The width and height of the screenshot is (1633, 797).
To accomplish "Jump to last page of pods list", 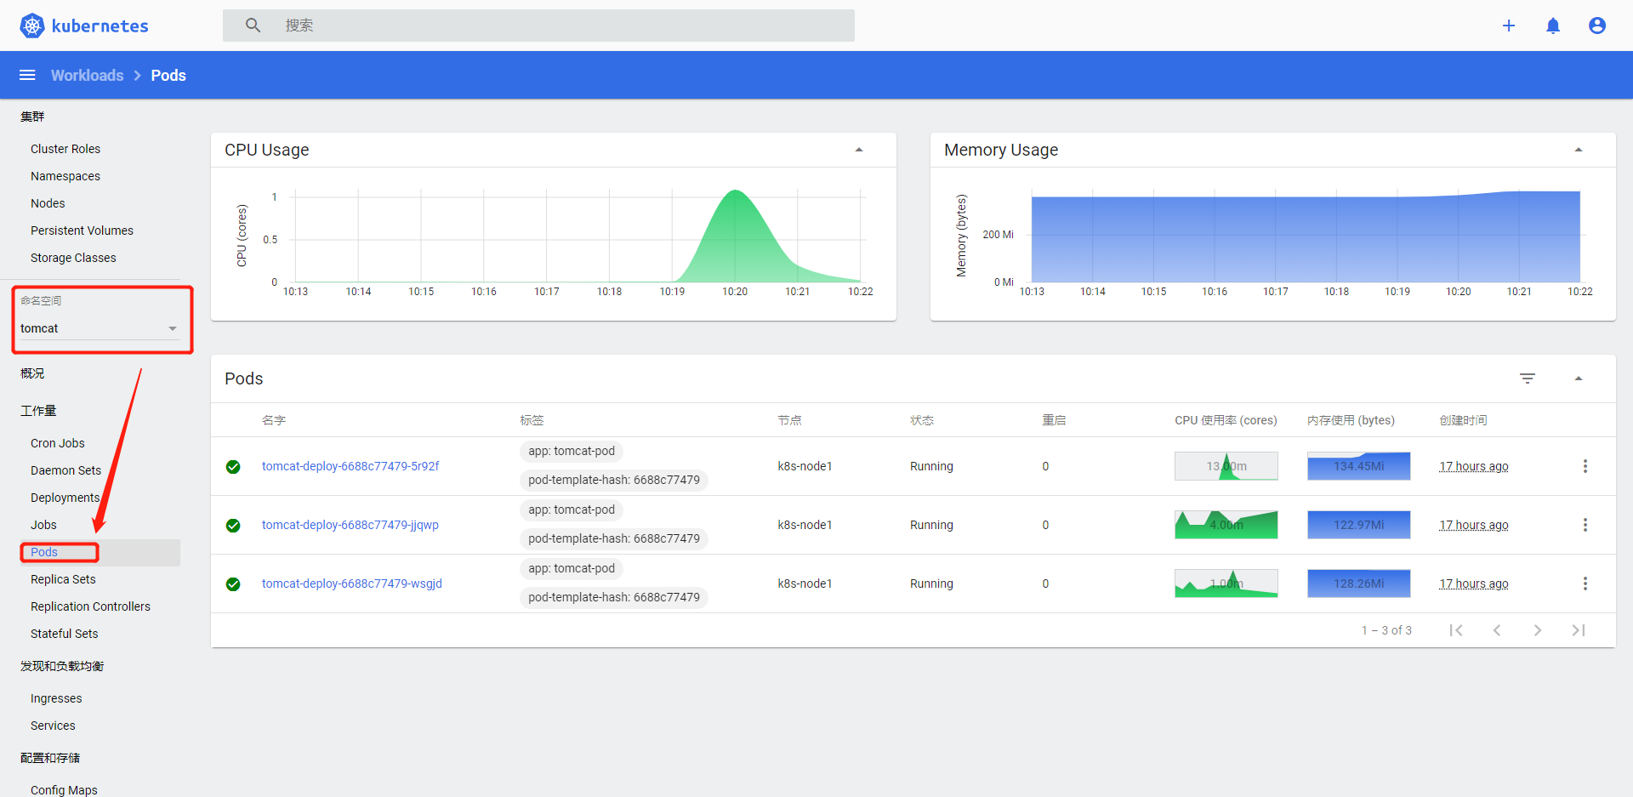I will click(1579, 629).
